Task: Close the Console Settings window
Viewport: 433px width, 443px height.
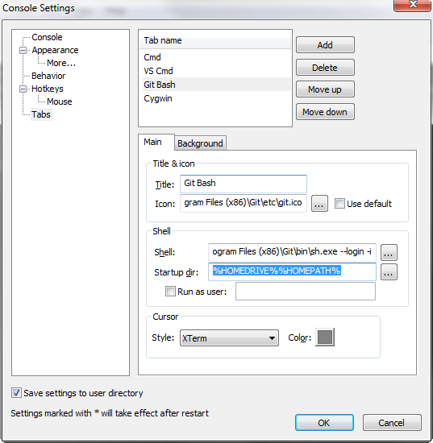Action: tap(412, 5)
